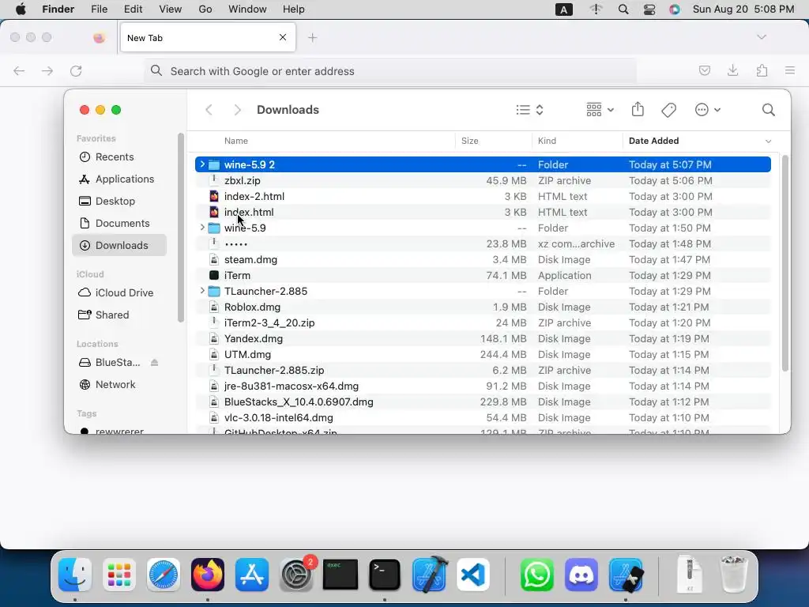Open Control Center from the menu bar
This screenshot has height=607, width=809.
(649, 9)
